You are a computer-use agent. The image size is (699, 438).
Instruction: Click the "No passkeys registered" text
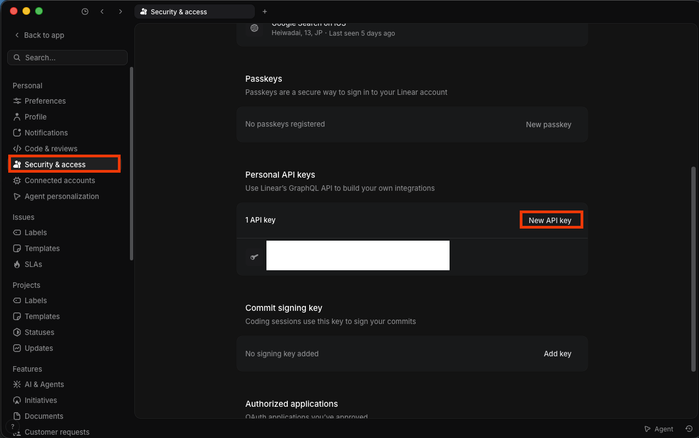[285, 124]
